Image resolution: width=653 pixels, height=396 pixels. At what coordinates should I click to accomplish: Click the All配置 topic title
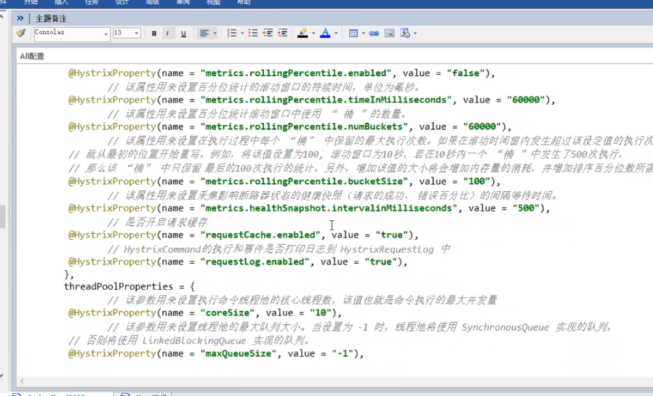[x=32, y=56]
